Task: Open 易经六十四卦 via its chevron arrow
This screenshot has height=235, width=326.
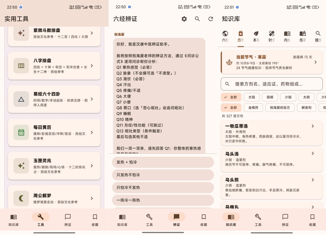Action: (x=92, y=99)
